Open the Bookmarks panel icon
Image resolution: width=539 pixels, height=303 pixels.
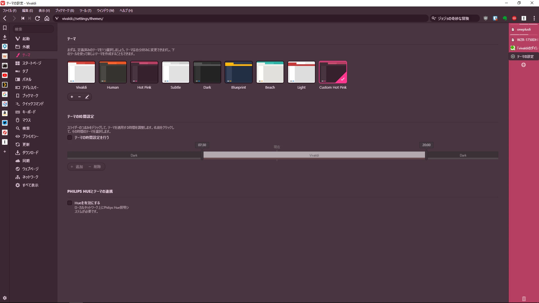5,28
